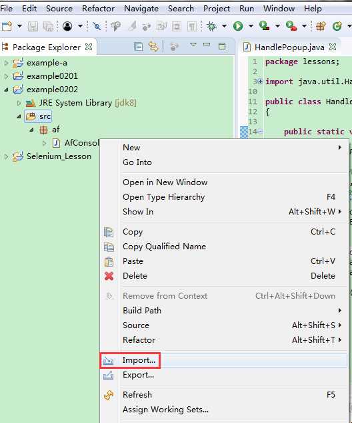352x423 pixels.
Task: Choose Import... from the context menu
Action: click(224, 360)
